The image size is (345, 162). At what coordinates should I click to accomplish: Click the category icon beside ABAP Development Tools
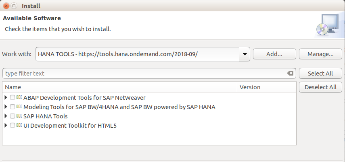pos(19,97)
